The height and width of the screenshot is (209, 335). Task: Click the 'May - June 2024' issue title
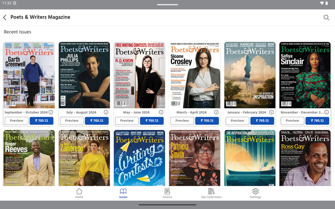click(136, 113)
